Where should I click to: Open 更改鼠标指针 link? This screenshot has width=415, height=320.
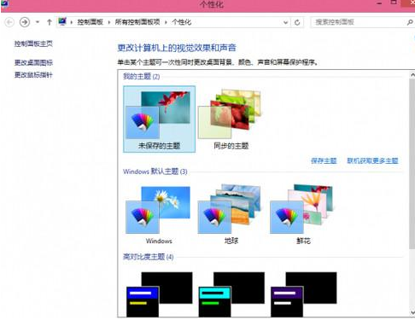[x=33, y=75]
